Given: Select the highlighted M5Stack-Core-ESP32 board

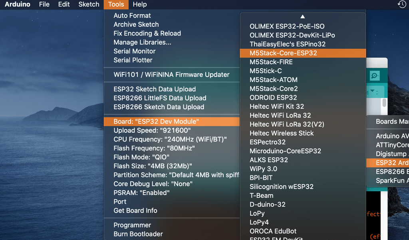Looking at the screenshot, I should point(303,53).
